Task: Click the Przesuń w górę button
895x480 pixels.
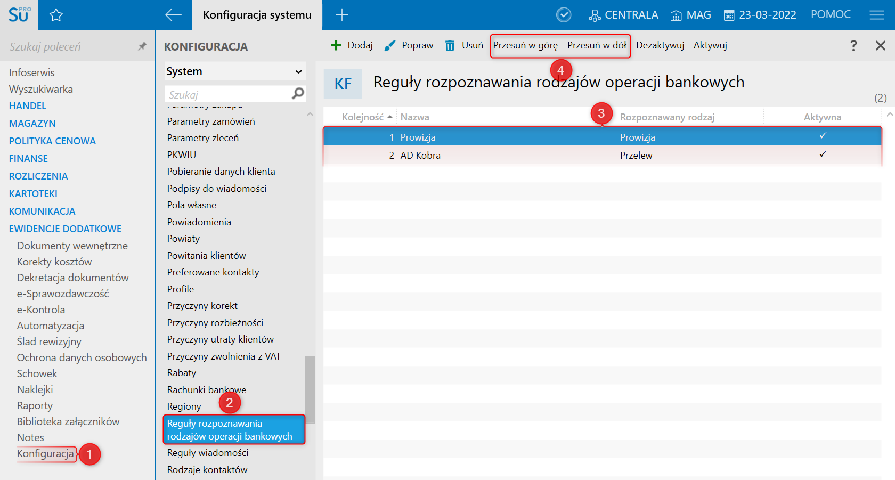Action: [x=525, y=45]
